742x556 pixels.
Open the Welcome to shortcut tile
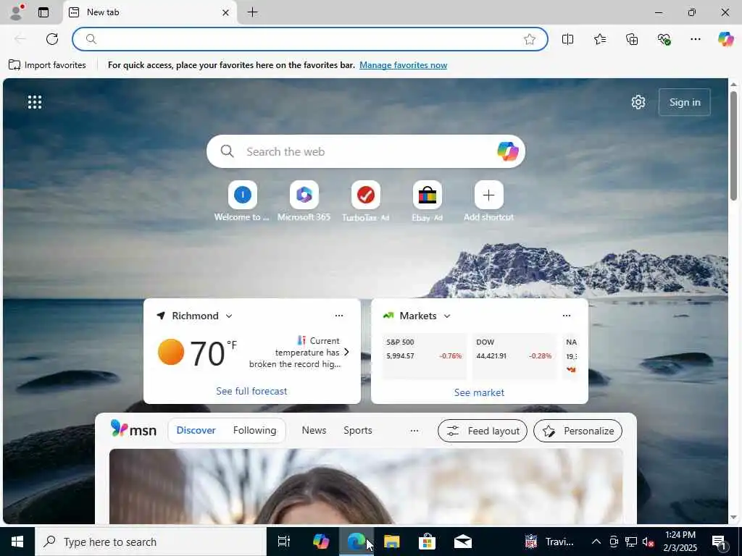click(242, 201)
